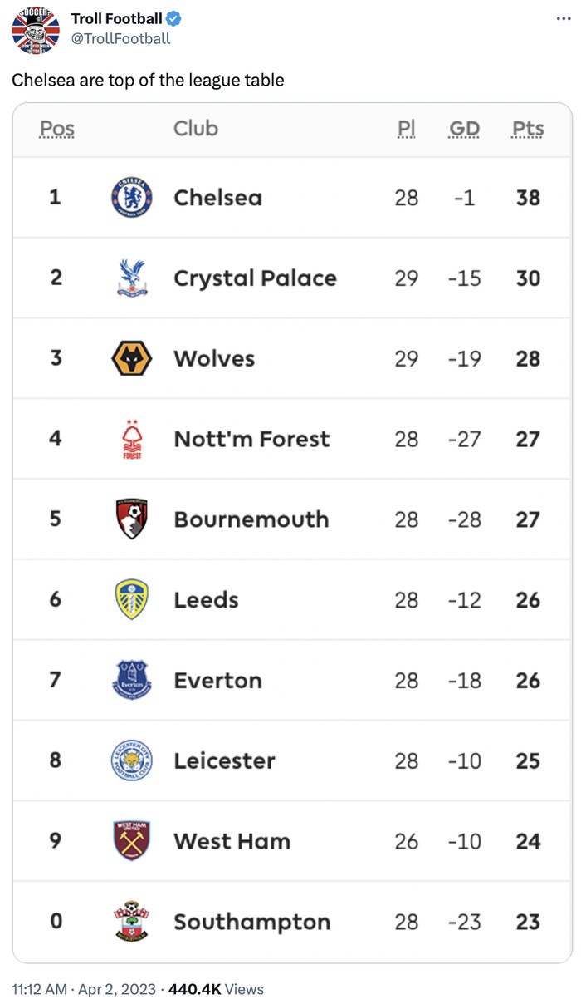Open the @TrollFootball handle link
The height and width of the screenshot is (999, 581).
pos(121,38)
